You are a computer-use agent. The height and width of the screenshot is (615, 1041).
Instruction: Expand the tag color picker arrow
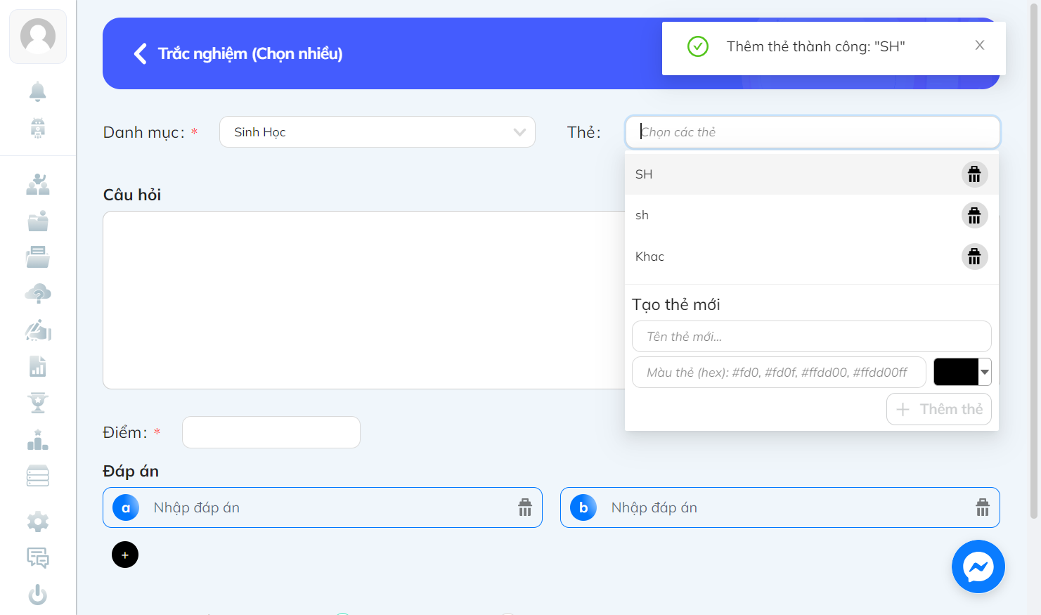click(x=985, y=372)
